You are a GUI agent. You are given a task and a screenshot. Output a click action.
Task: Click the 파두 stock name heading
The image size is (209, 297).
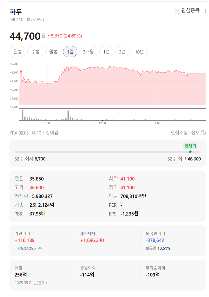(16, 11)
